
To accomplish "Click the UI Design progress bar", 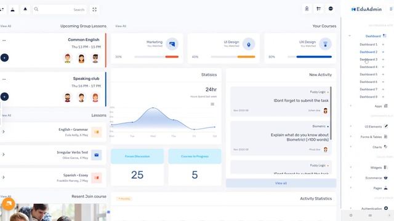I will coord(233,57).
